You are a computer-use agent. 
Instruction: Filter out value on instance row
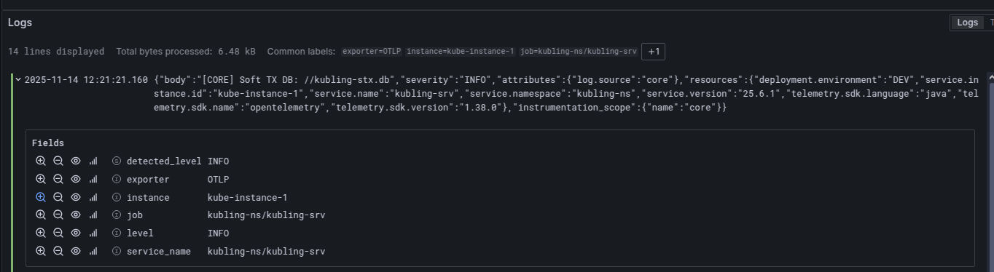58,197
